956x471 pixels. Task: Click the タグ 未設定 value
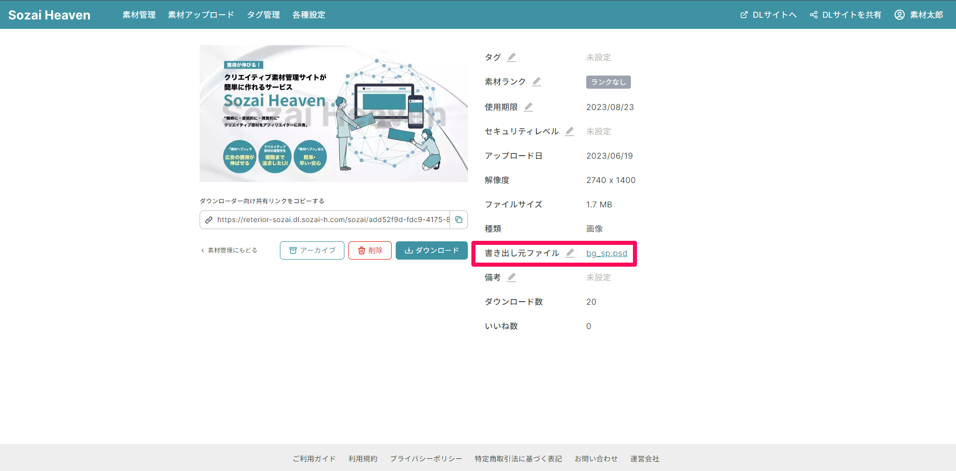(x=598, y=57)
